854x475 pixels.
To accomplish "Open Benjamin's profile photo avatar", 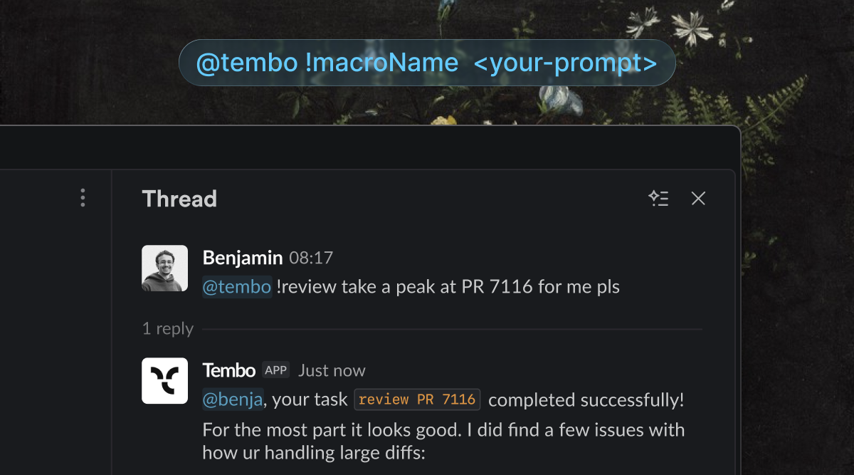I will (164, 268).
